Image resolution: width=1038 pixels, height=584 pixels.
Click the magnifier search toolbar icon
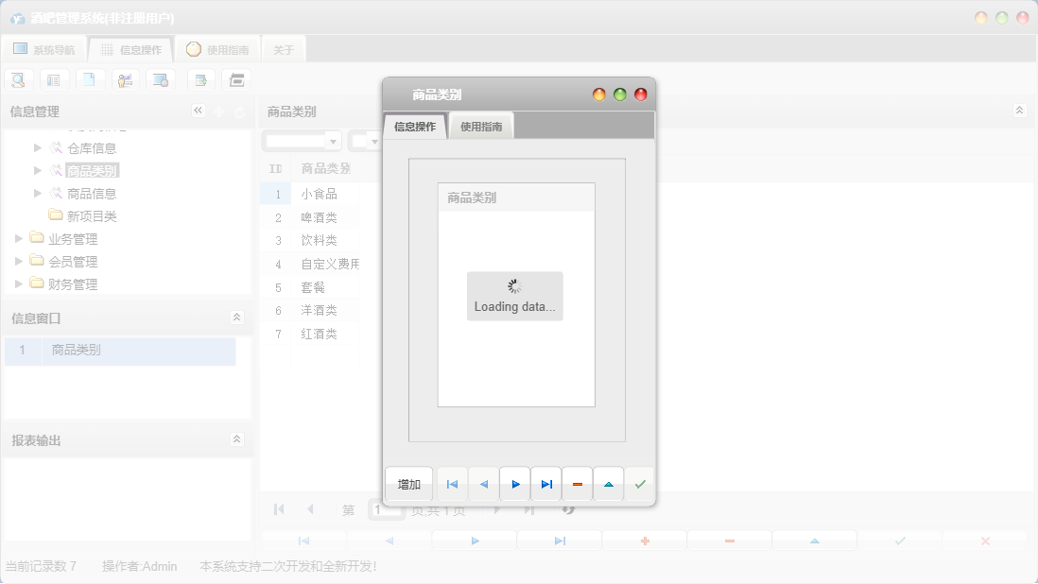pos(18,80)
